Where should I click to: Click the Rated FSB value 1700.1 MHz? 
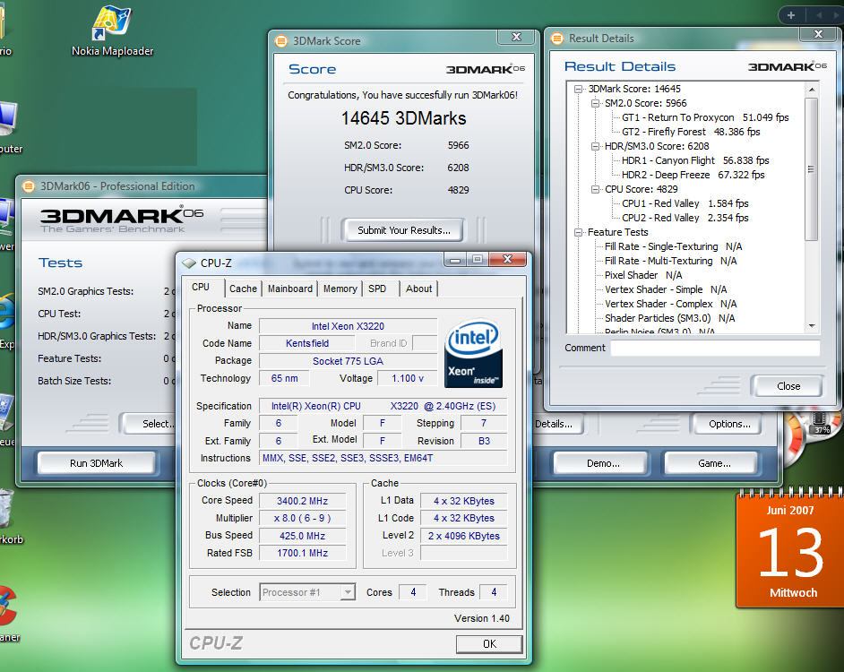[303, 553]
